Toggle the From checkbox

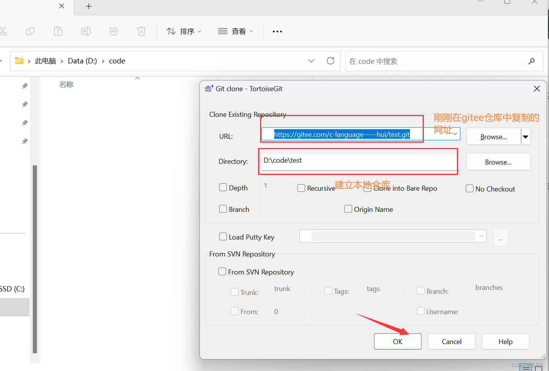tap(235, 311)
